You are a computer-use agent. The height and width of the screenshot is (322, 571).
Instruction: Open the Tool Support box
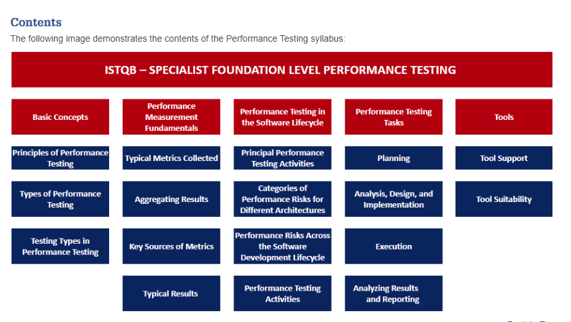coord(504,158)
